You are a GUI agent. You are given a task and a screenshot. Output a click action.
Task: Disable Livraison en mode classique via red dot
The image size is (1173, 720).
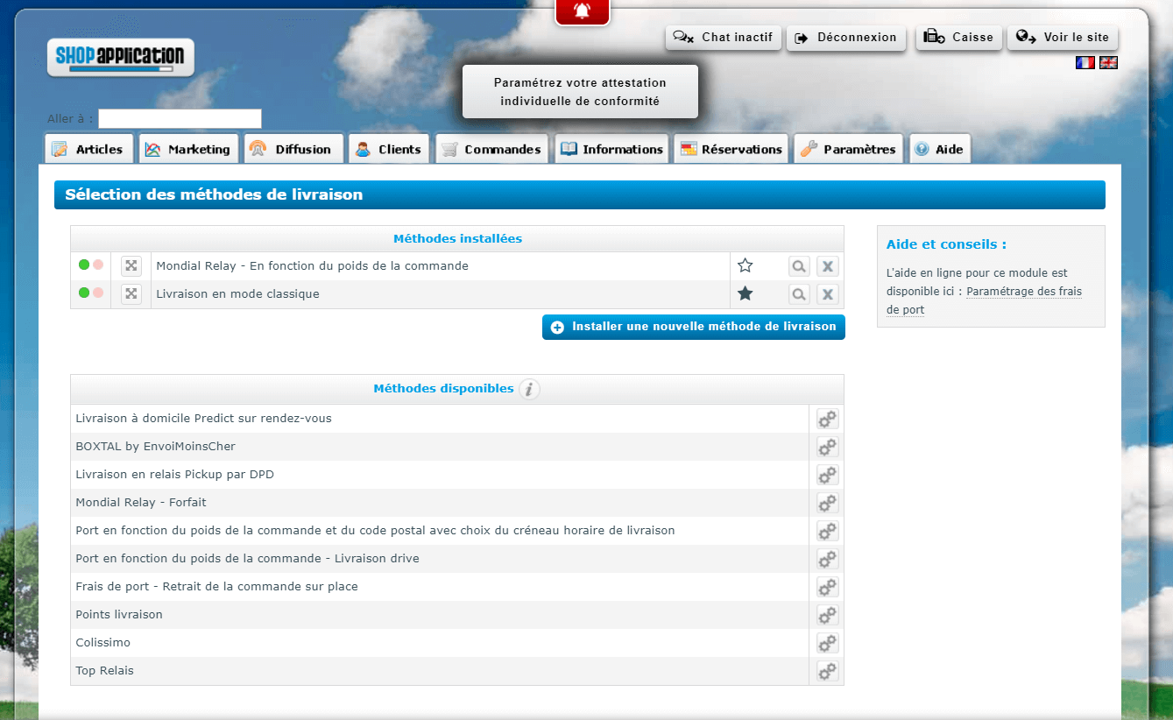pos(98,293)
